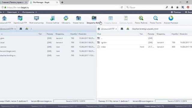Close the File Manager - Beget tab

point(57,2)
